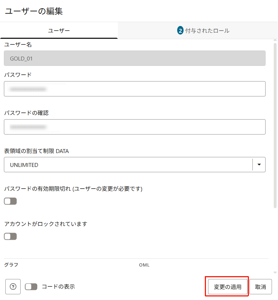The height and width of the screenshot is (300, 278).
Task: Click into the パスワード input field
Action: tap(135, 89)
